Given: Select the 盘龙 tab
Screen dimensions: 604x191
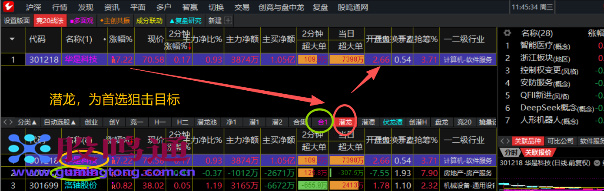Looking at the screenshot, I should click(x=441, y=122).
